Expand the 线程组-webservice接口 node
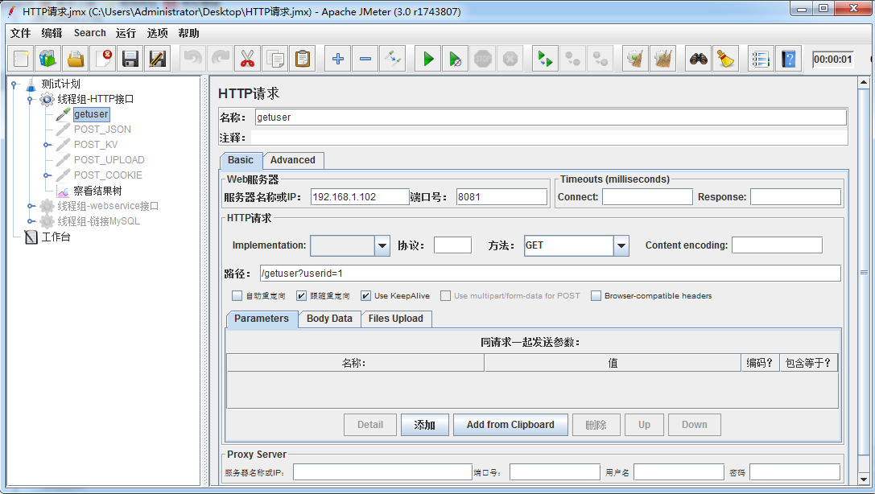Image resolution: width=875 pixels, height=494 pixels. (31, 206)
